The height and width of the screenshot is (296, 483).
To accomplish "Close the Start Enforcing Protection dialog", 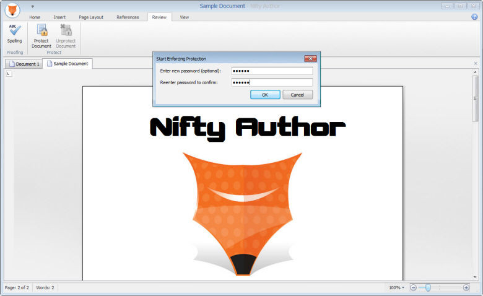I will click(x=310, y=59).
